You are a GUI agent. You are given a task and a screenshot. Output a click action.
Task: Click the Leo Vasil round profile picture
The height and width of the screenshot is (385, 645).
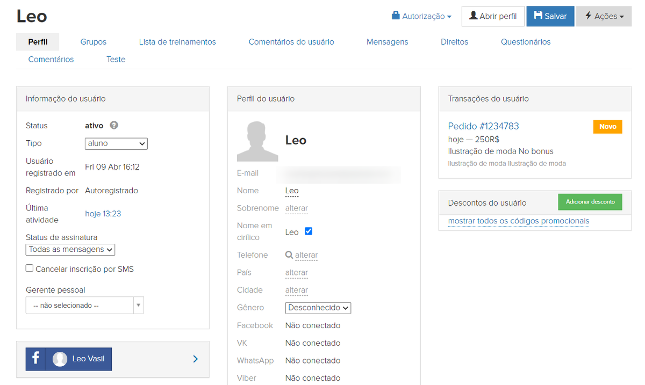point(60,359)
